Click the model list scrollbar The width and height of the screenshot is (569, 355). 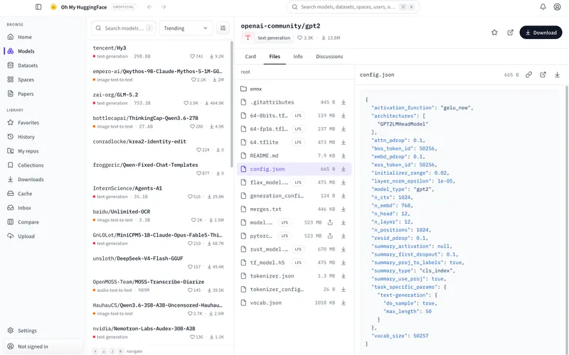click(232, 105)
